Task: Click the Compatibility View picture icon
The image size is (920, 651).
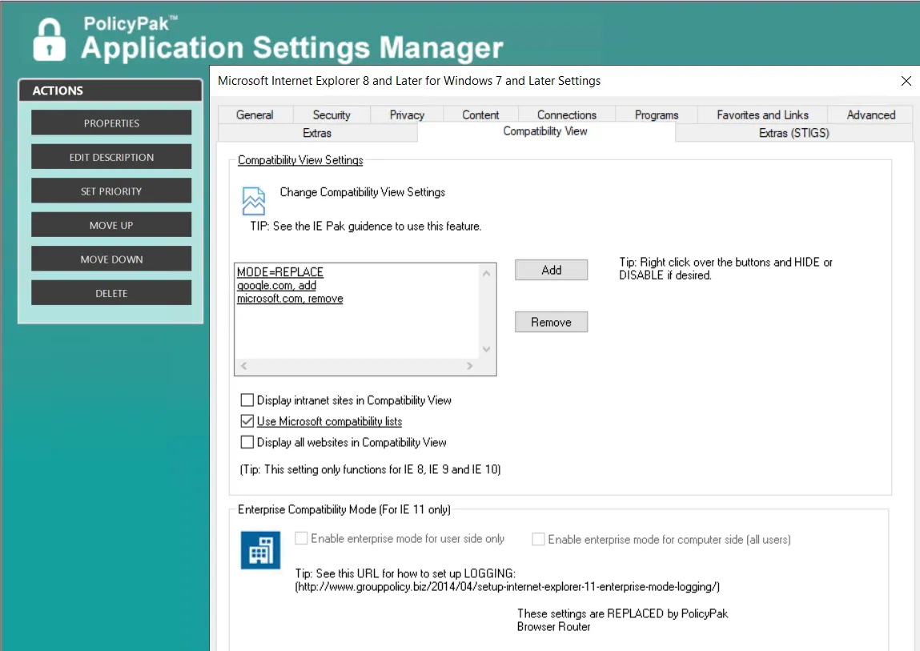Action: click(x=254, y=201)
